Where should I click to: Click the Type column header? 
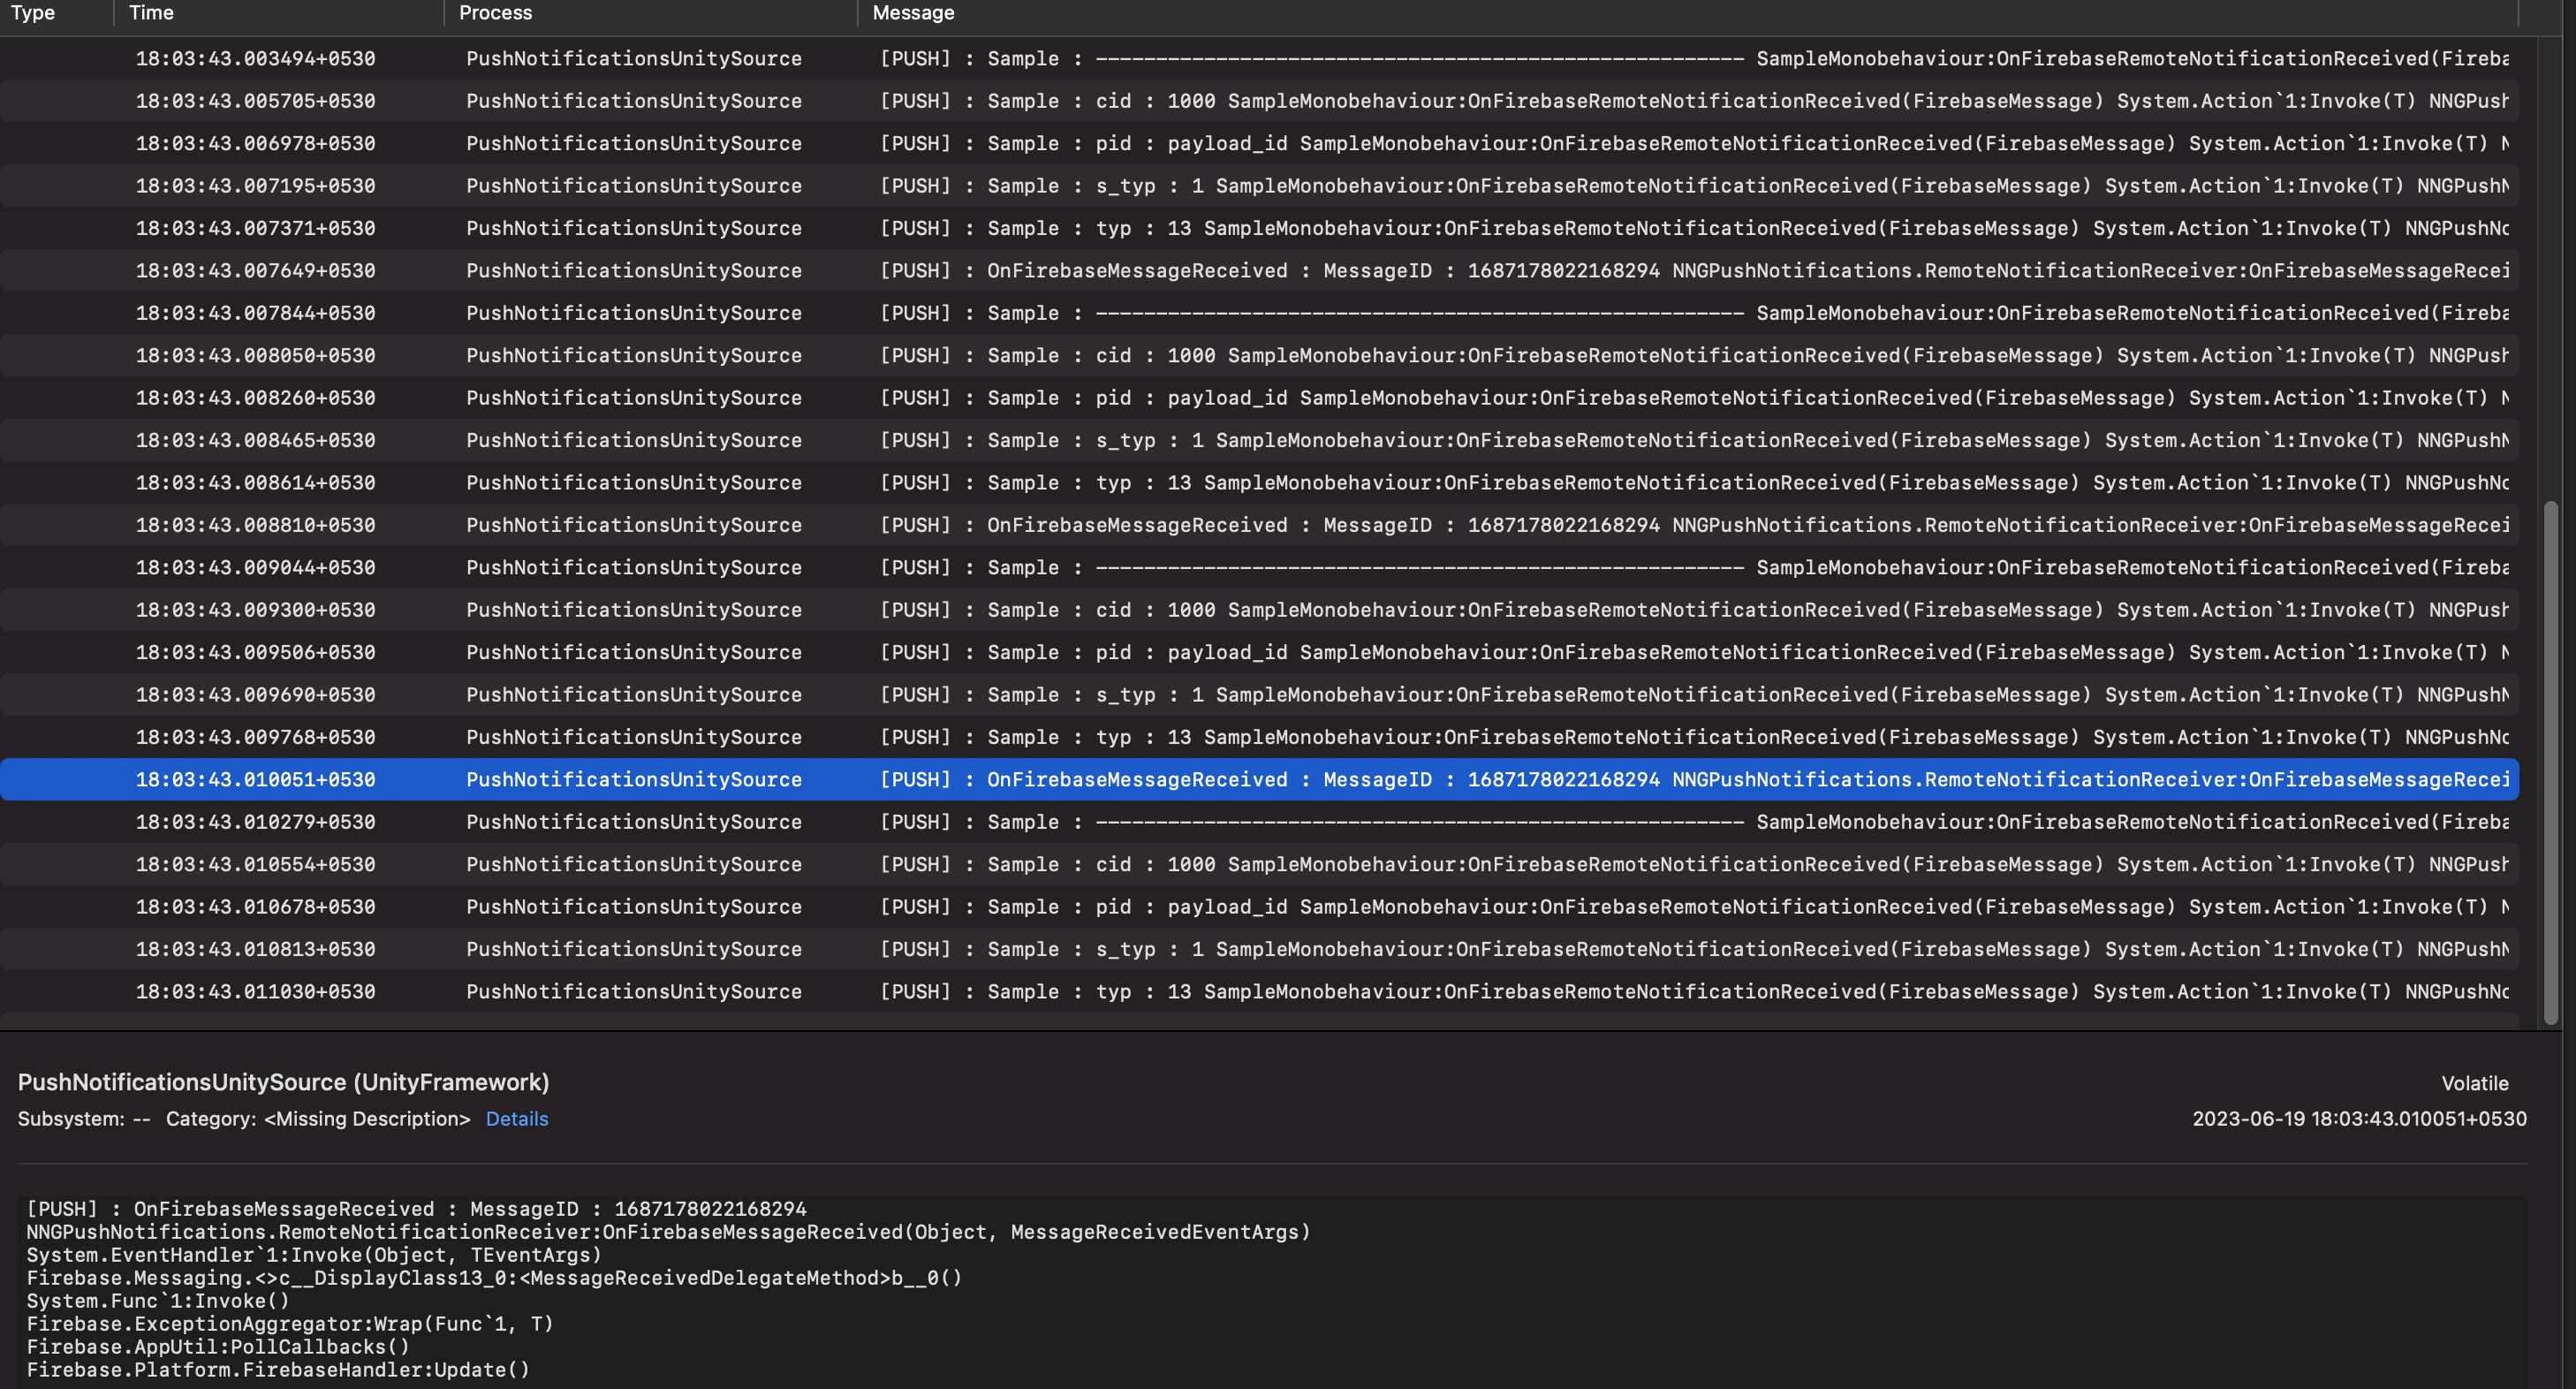tap(33, 13)
